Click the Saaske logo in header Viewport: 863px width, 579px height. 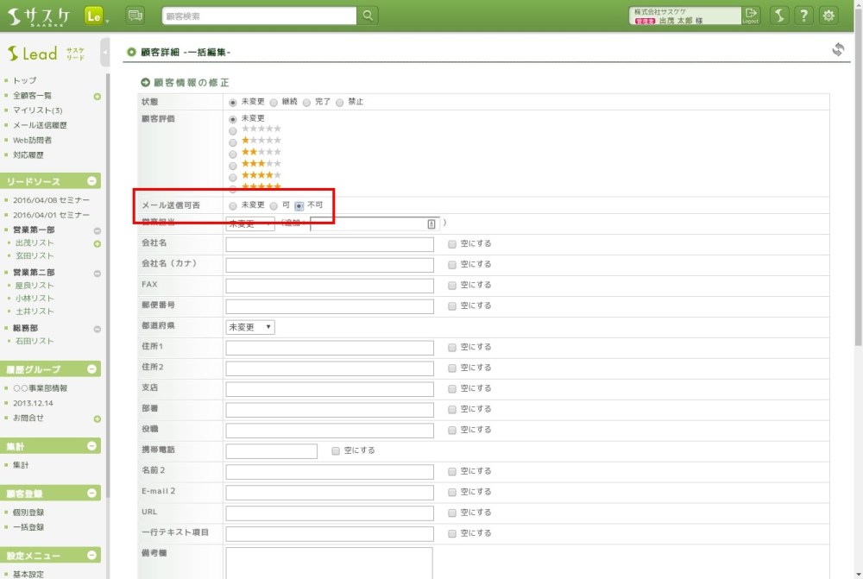[x=39, y=16]
